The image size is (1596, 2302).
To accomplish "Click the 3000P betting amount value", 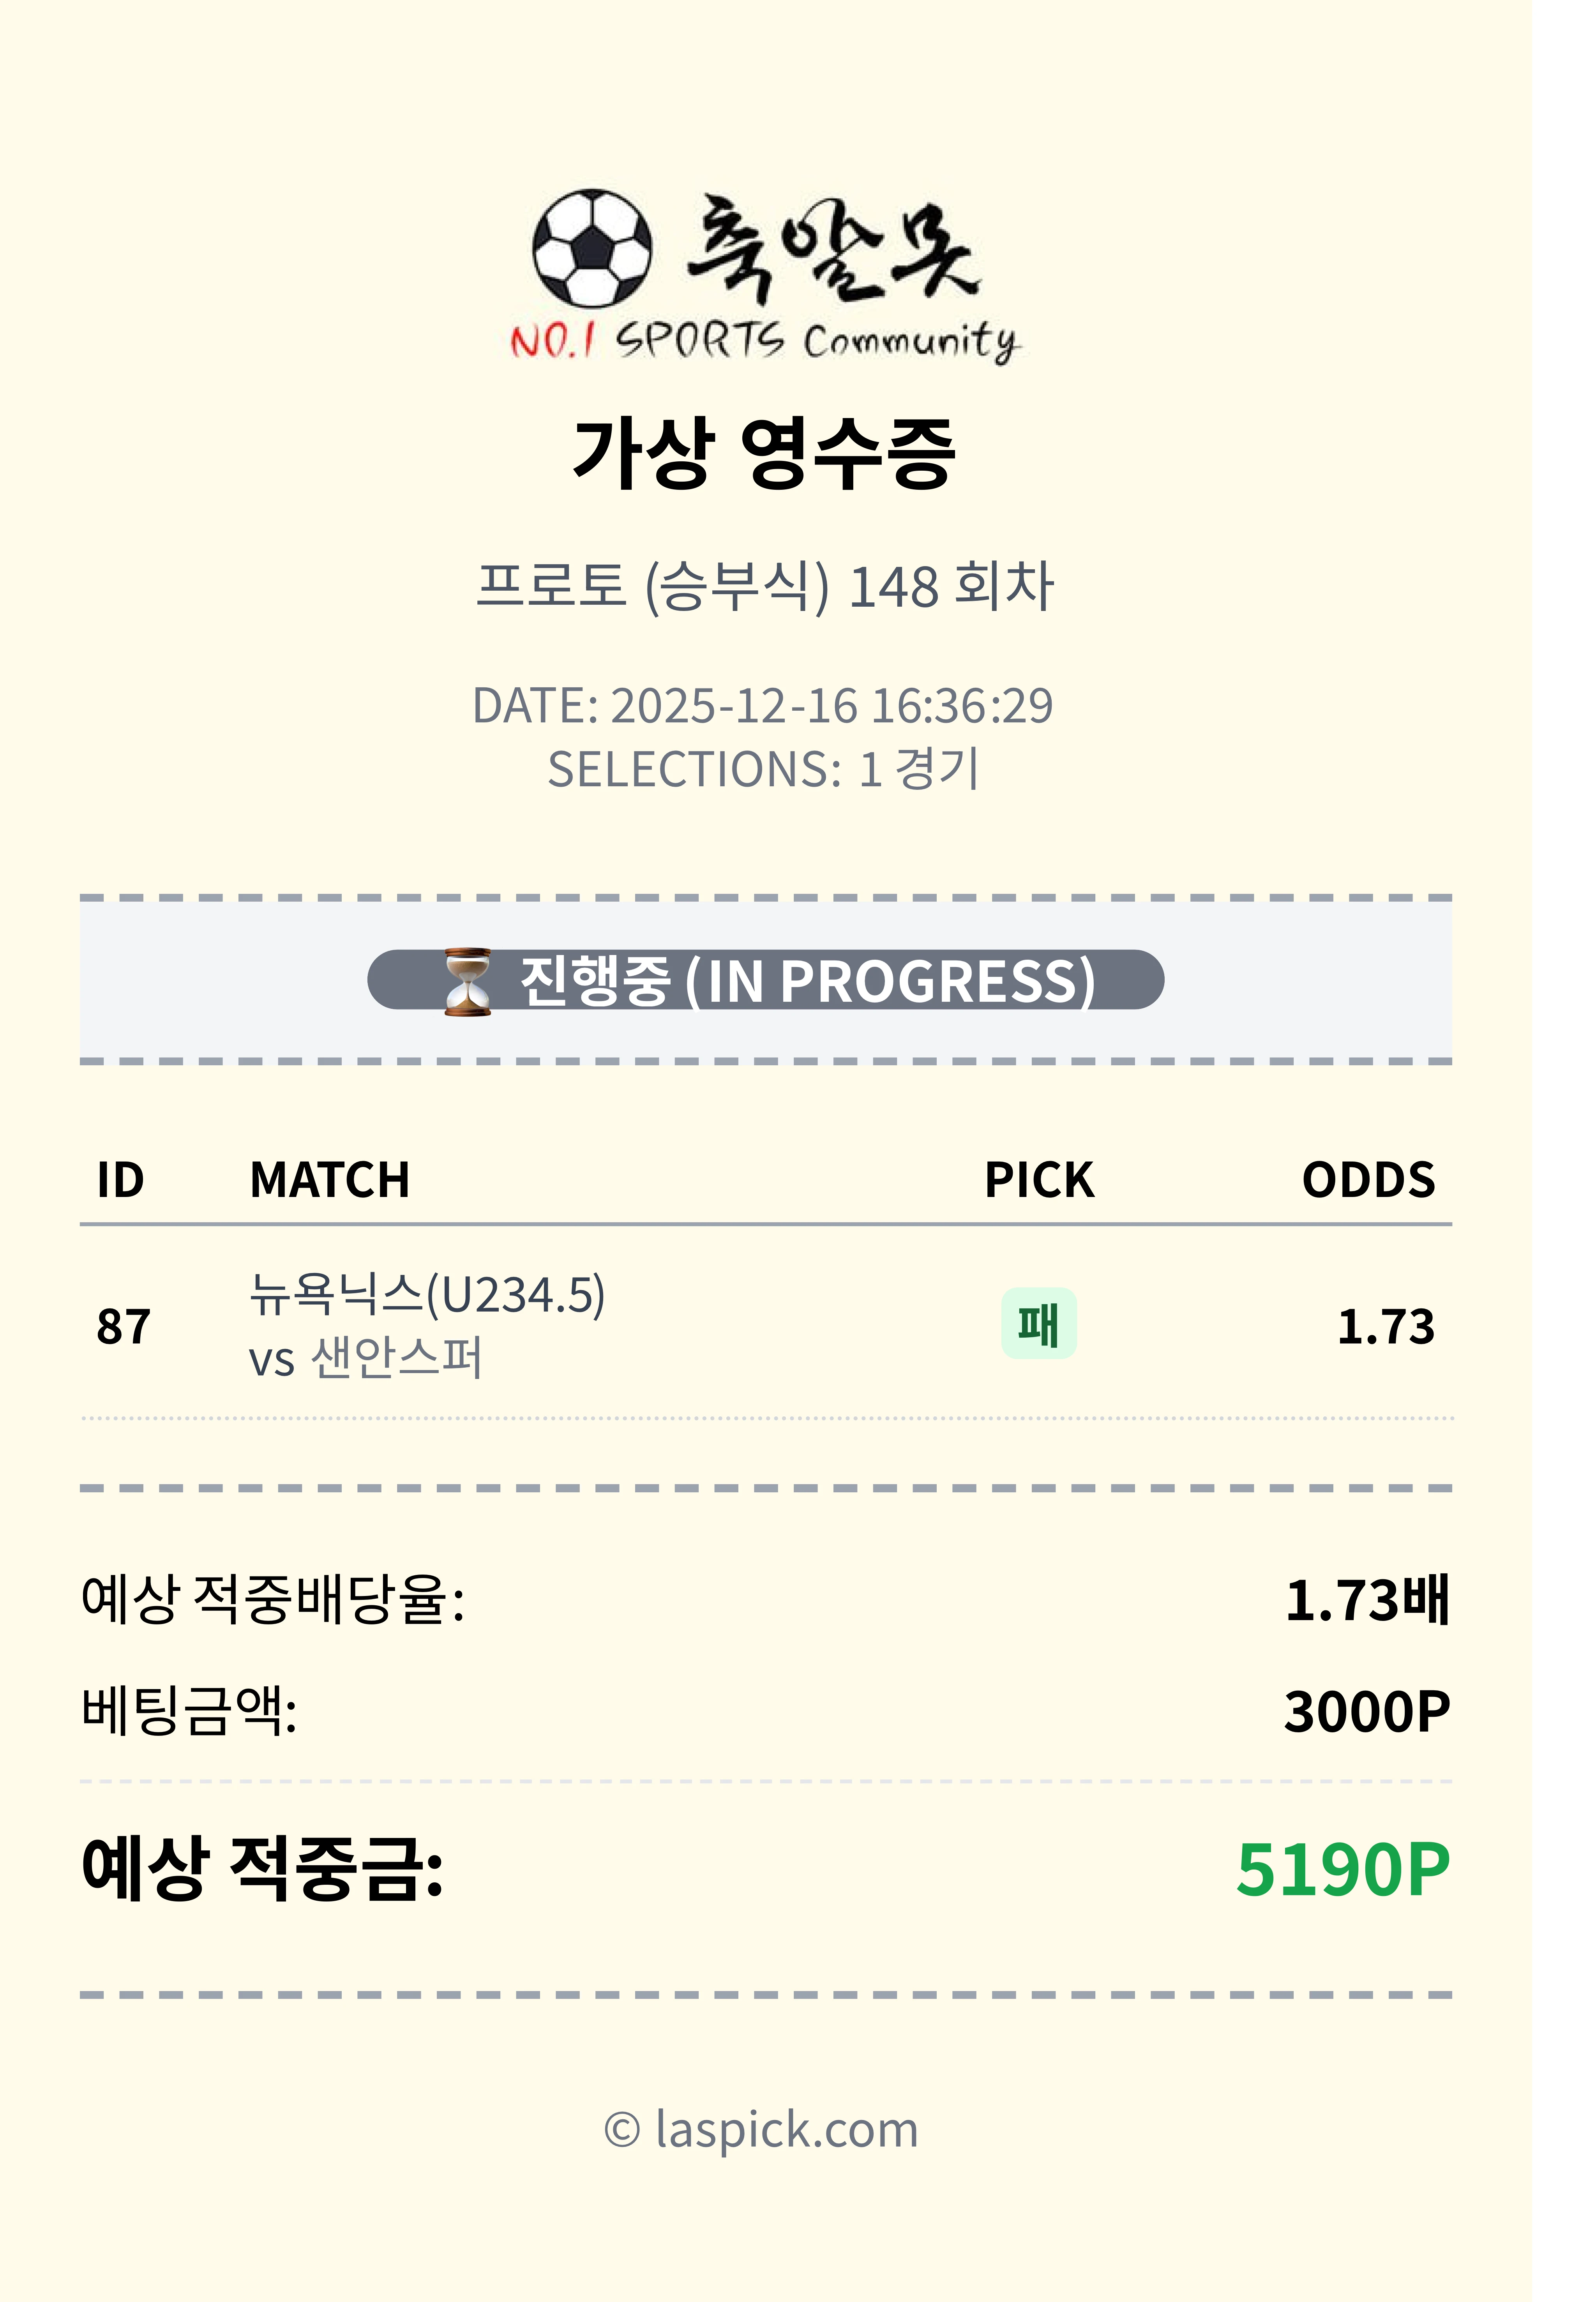I will 1366,1712.
